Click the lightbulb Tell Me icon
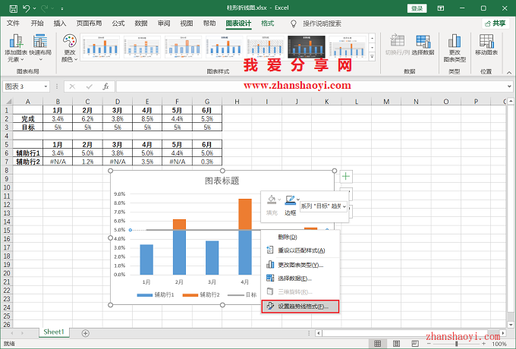Viewport: 516px width, 349px height. pos(294,24)
